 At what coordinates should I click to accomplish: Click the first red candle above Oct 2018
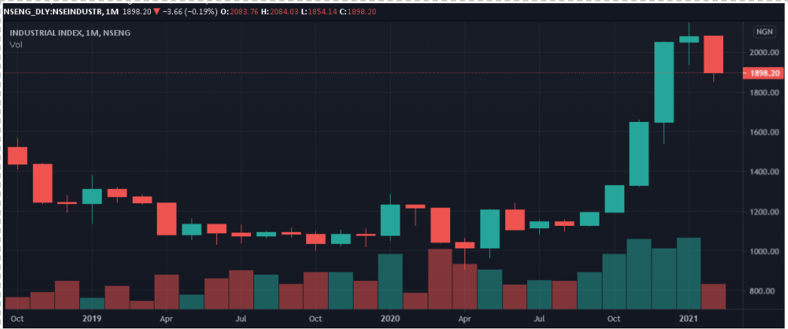[17, 155]
